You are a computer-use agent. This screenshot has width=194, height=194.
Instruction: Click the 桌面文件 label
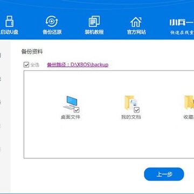click(x=71, y=117)
